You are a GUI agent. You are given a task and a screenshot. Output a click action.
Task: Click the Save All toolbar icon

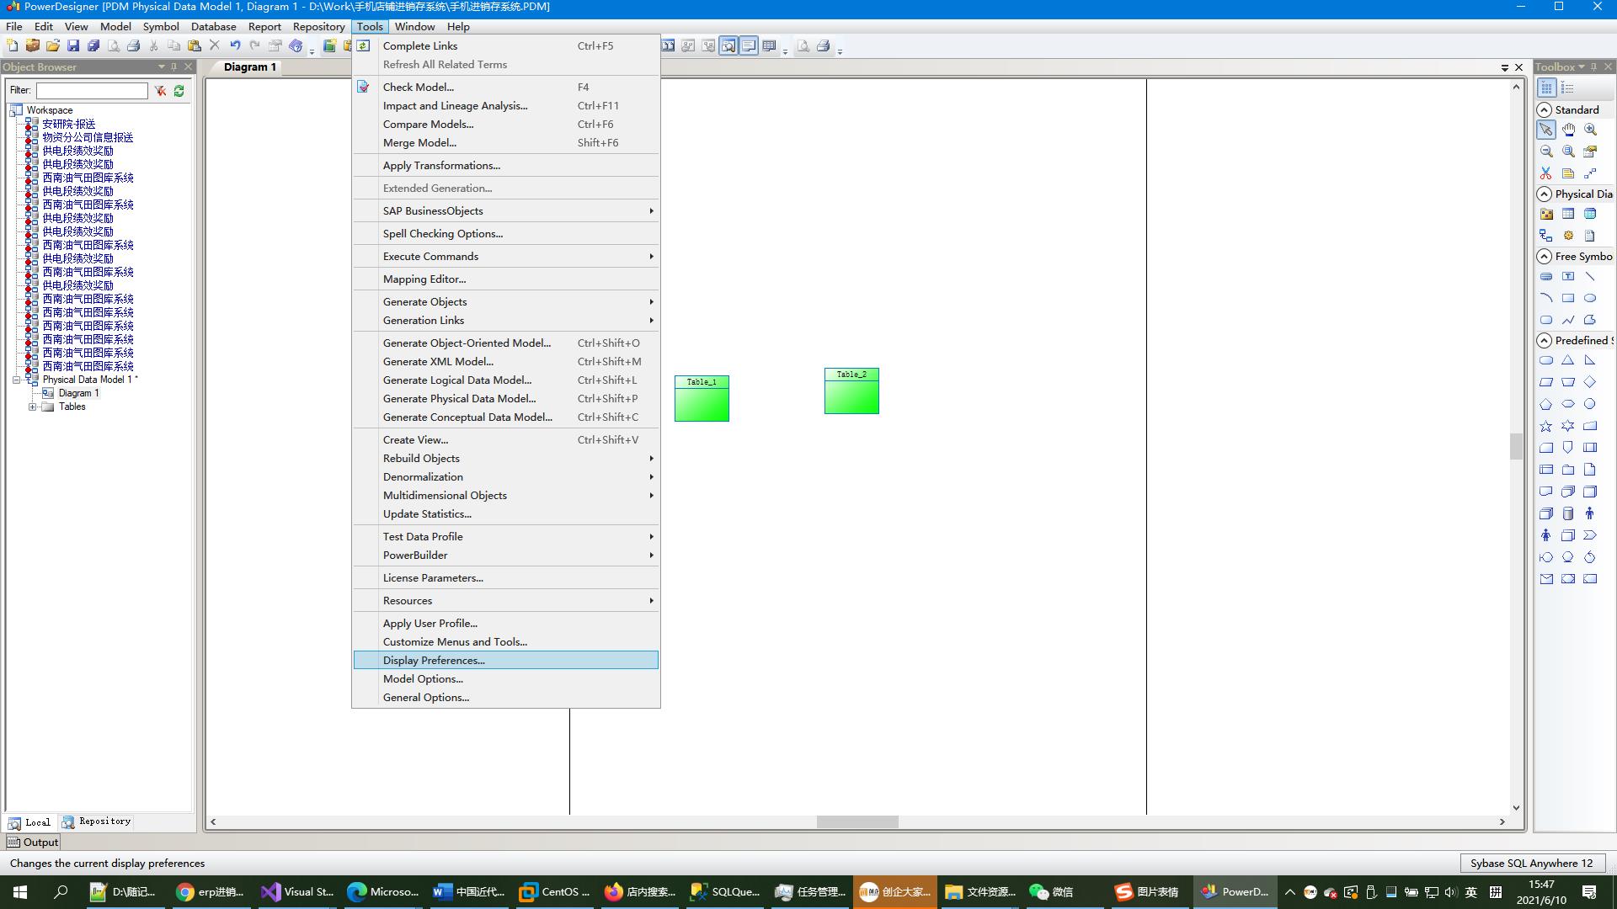pyautogui.click(x=93, y=46)
